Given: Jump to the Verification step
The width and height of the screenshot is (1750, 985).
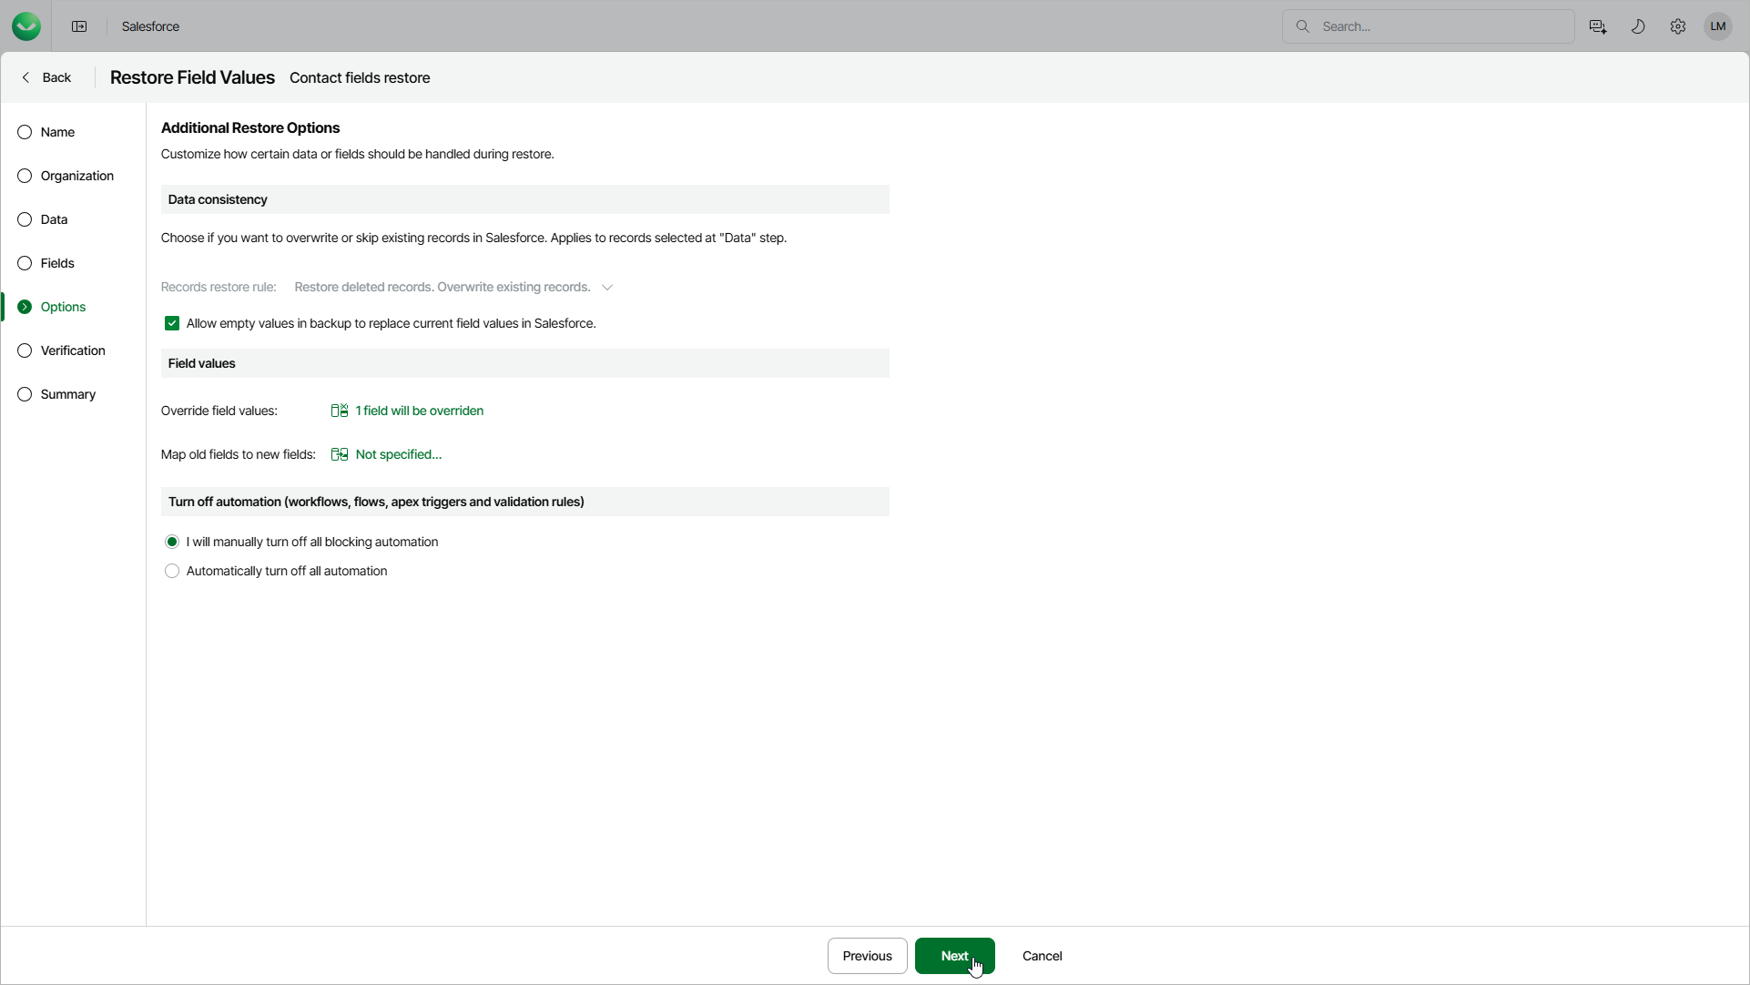Looking at the screenshot, I should 73,350.
